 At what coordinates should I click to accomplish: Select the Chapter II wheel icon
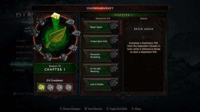70,22
